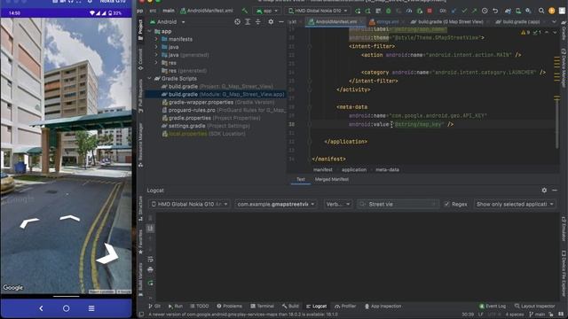The width and height of the screenshot is (568, 319).
Task: Click the Scroll to End icon in Logcat
Action: [x=150, y=229]
